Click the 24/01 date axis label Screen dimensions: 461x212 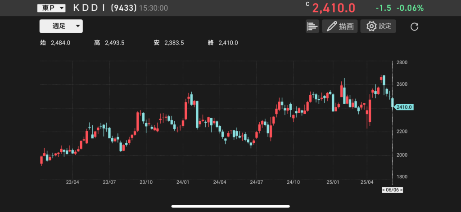(x=183, y=182)
